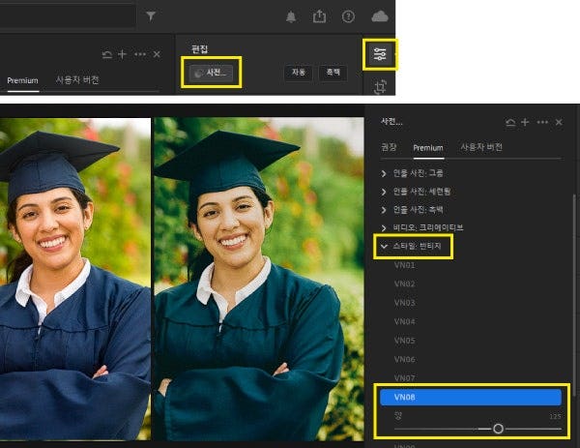Image resolution: width=580 pixels, height=448 pixels.
Task: Open the Edit sliders panel icon
Action: pos(380,54)
